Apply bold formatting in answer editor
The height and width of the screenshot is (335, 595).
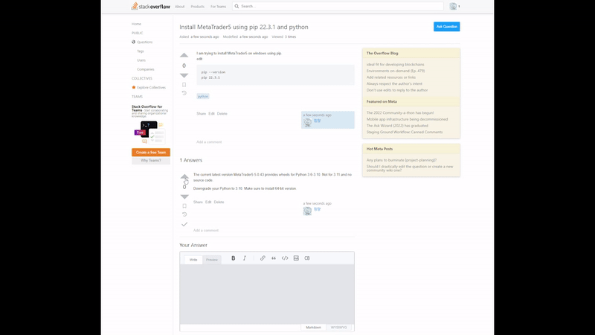point(234,258)
